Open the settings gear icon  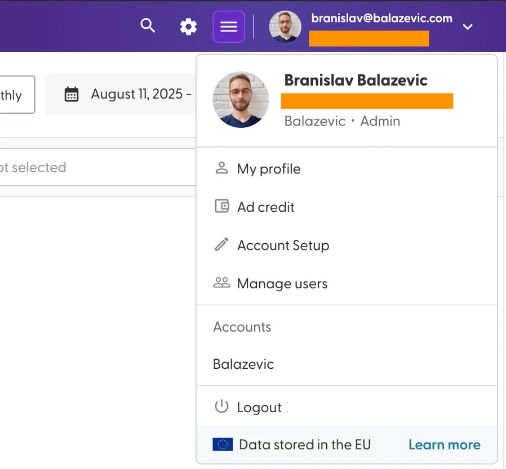188,26
